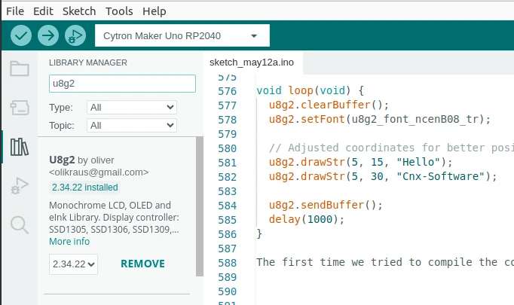Click the library list vertical scrollbar

pyautogui.click(x=199, y=206)
